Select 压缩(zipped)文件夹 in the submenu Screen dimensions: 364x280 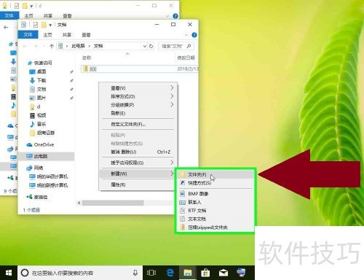(x=216, y=227)
